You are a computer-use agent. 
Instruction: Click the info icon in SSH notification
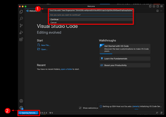pyautogui.click(x=101, y=106)
